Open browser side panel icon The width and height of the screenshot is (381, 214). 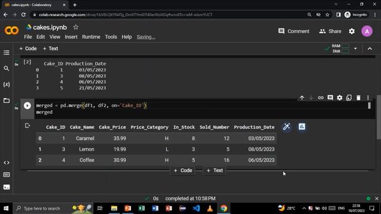(x=338, y=15)
